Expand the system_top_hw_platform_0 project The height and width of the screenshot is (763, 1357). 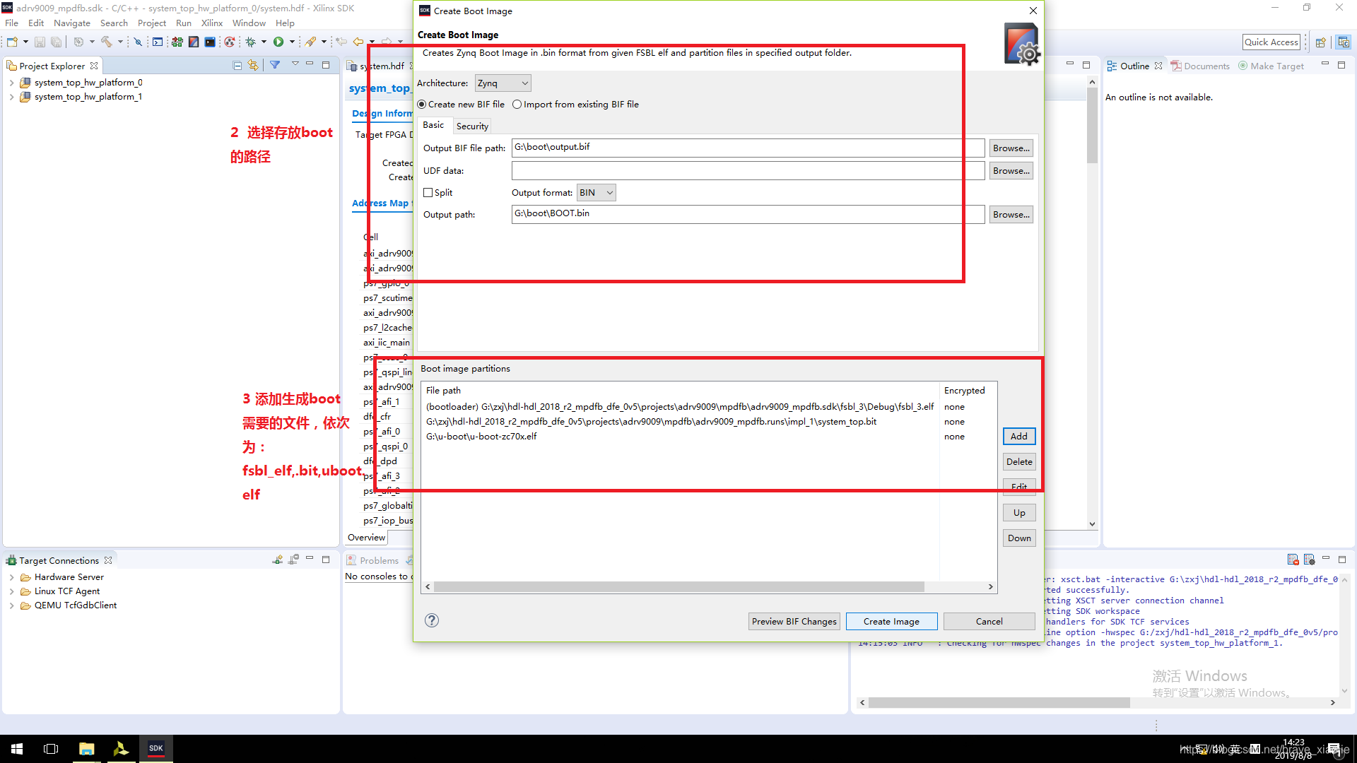pos(11,83)
